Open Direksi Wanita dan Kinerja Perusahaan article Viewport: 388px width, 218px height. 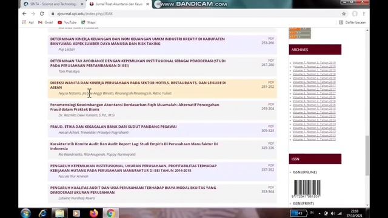point(138,85)
